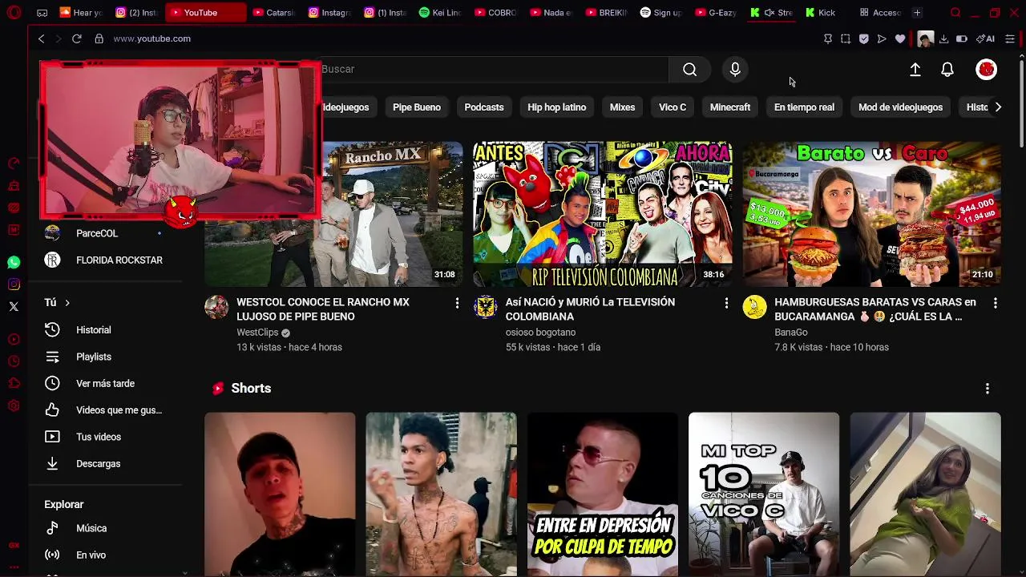Open Opera sidebar settings gear
This screenshot has height=577, width=1026.
click(14, 406)
